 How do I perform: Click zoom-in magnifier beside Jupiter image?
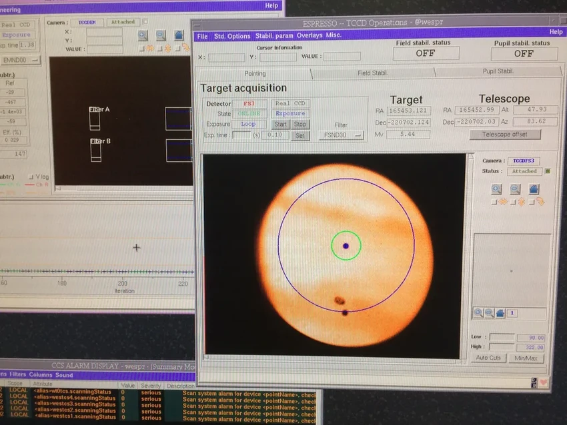[496, 189]
